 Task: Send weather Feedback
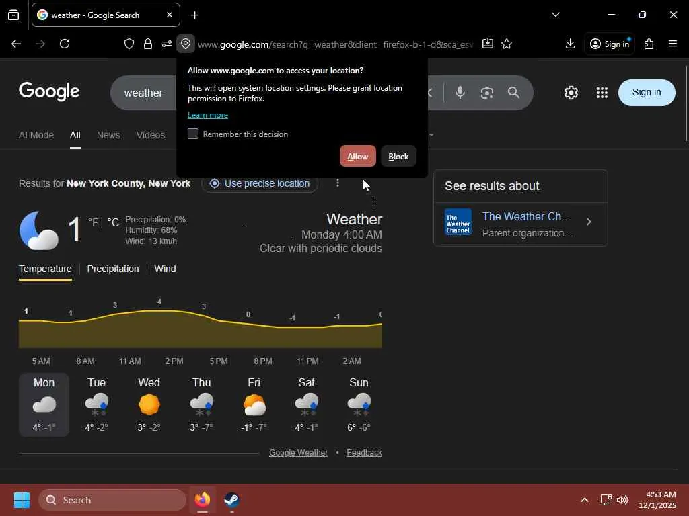click(x=364, y=452)
